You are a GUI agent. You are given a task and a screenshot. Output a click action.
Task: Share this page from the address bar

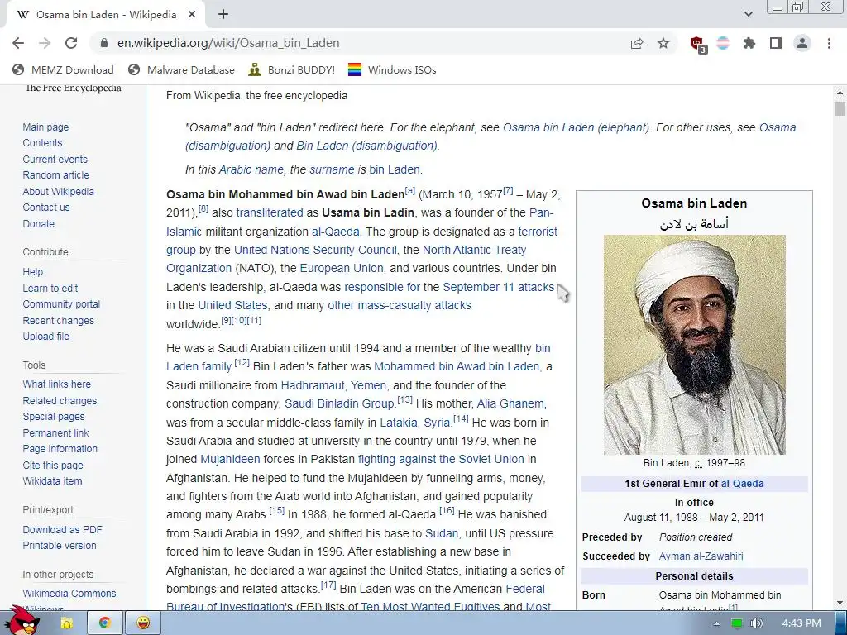[637, 43]
